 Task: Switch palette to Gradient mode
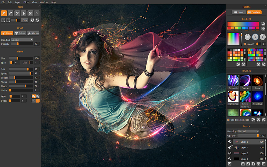254,12
